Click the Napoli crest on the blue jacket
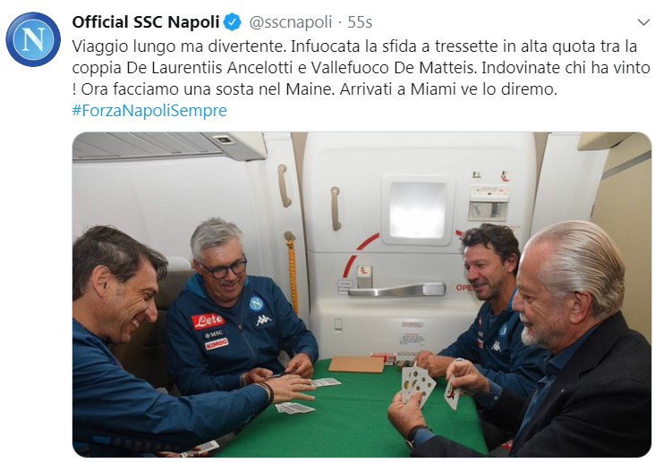Image resolution: width=655 pixels, height=462 pixels. click(256, 303)
